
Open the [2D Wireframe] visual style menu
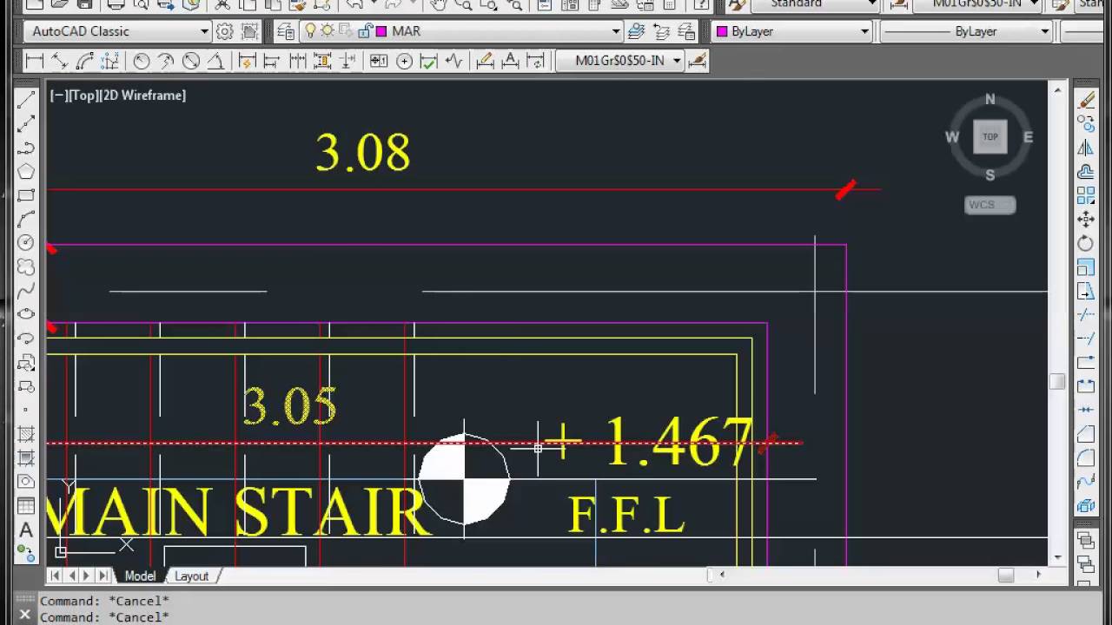(142, 95)
